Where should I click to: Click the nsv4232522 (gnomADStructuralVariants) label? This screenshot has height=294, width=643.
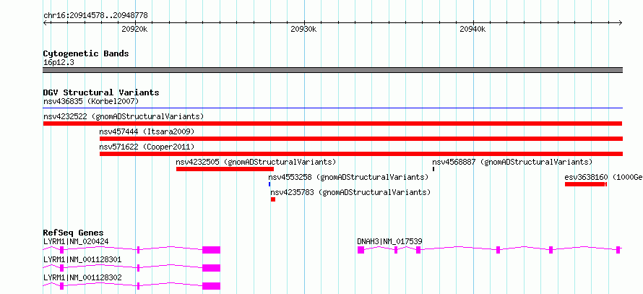click(x=124, y=116)
